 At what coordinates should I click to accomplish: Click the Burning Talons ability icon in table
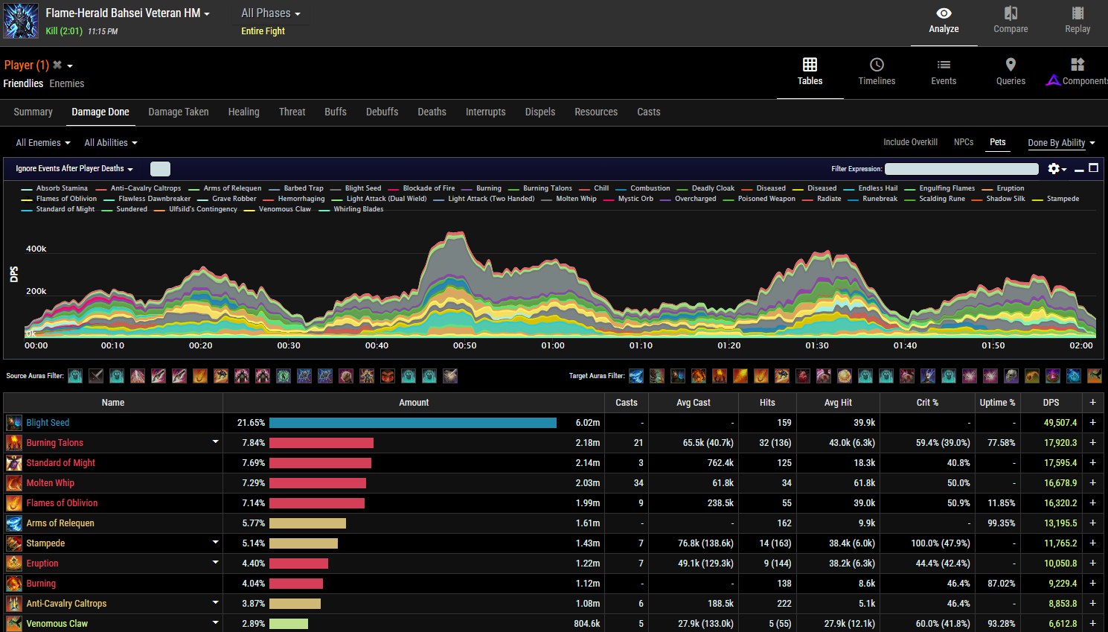[14, 443]
